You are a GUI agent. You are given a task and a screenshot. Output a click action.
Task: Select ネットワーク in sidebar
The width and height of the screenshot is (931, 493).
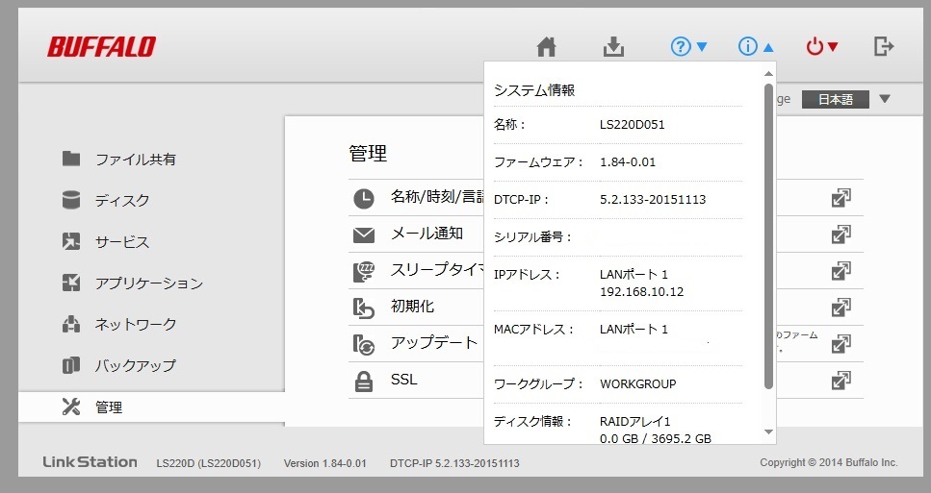tap(136, 324)
